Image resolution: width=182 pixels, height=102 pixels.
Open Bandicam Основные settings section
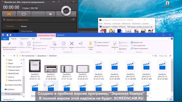click(x=10, y=26)
